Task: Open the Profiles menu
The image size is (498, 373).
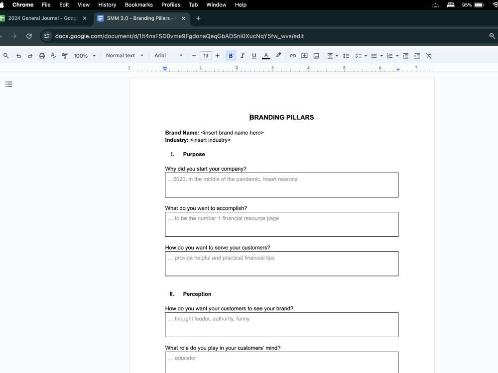Action: coord(170,5)
